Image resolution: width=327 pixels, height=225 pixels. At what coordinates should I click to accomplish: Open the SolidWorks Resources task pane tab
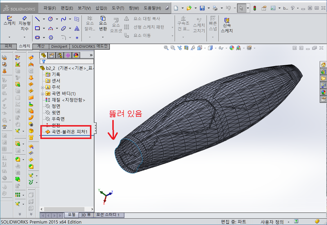[323, 65]
